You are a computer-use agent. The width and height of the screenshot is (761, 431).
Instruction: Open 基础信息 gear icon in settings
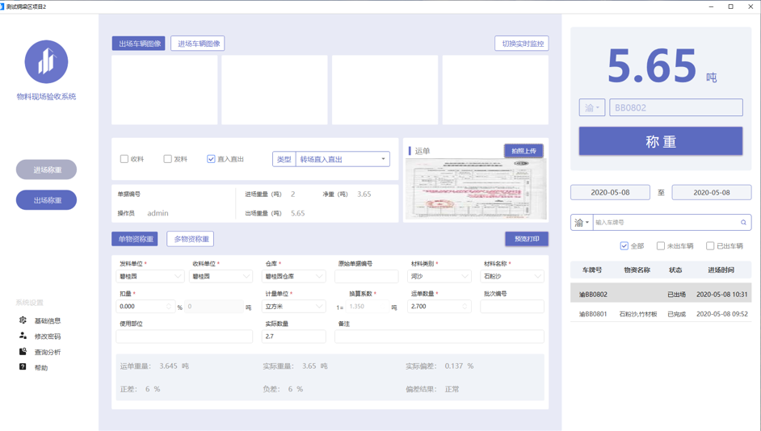click(x=23, y=320)
